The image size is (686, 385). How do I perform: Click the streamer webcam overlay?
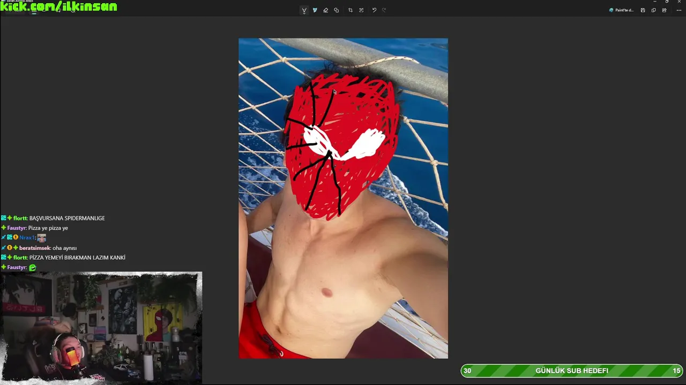(x=101, y=327)
